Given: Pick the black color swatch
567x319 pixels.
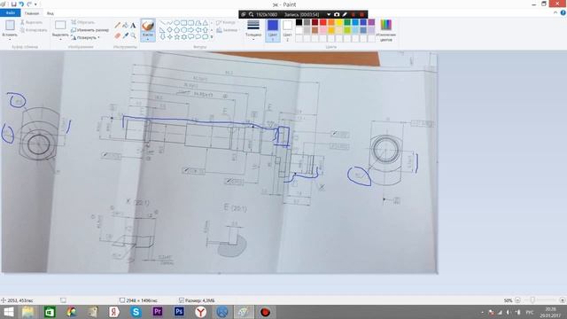Looking at the screenshot, I should pyautogui.click(x=299, y=22).
